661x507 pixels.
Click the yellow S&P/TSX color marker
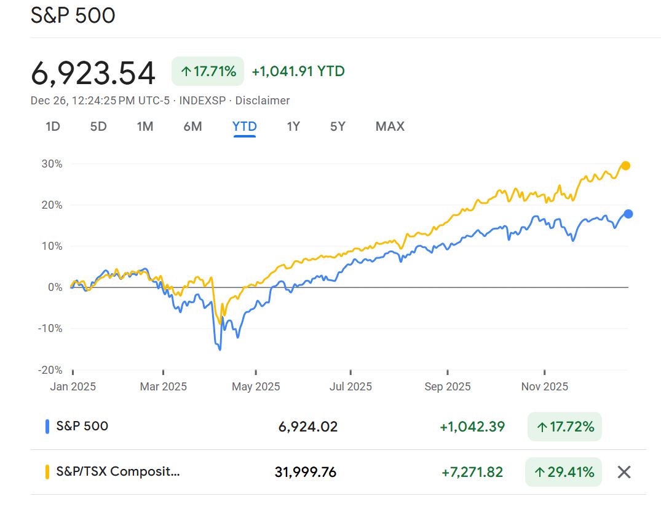click(x=47, y=472)
